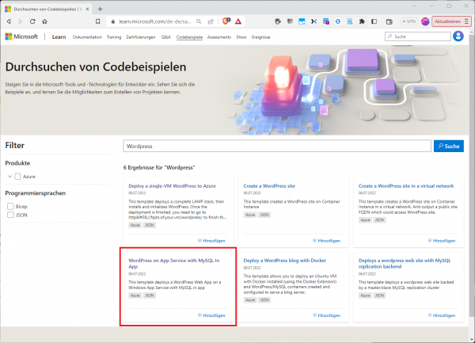Click the VPN button
The image size is (475, 343).
coord(409,21)
